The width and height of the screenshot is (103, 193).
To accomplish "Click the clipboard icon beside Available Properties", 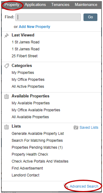I will [x=7, y=97].
